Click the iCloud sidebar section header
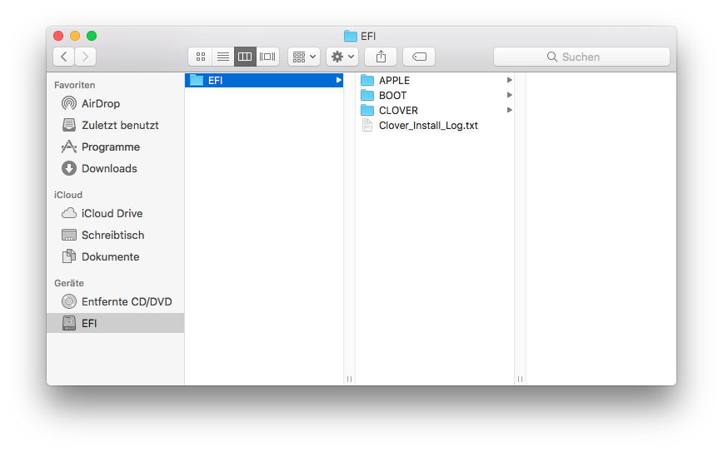 [68, 195]
